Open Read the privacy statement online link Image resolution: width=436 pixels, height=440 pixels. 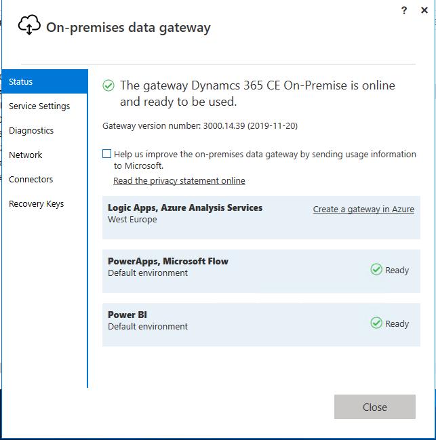pos(179,181)
